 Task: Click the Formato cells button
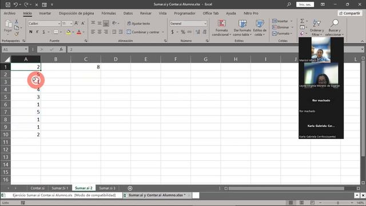point(282,34)
